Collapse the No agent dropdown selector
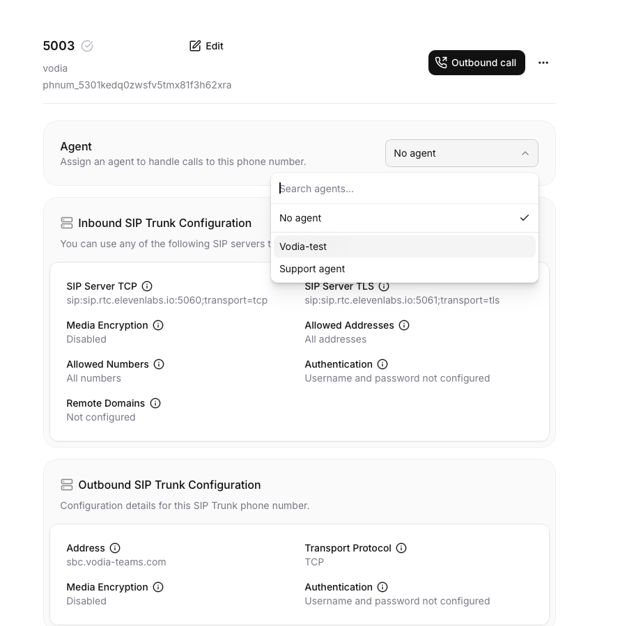 (x=461, y=153)
